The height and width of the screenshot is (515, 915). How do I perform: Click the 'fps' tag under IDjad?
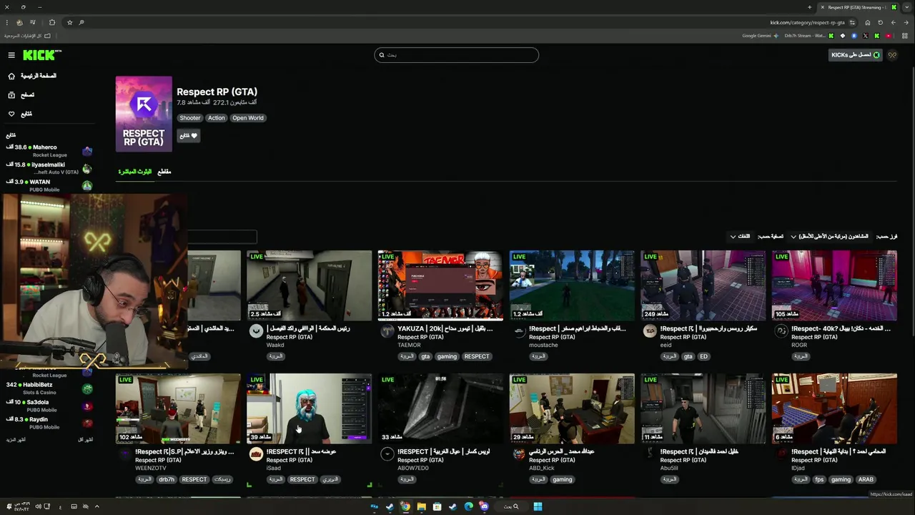tap(819, 479)
